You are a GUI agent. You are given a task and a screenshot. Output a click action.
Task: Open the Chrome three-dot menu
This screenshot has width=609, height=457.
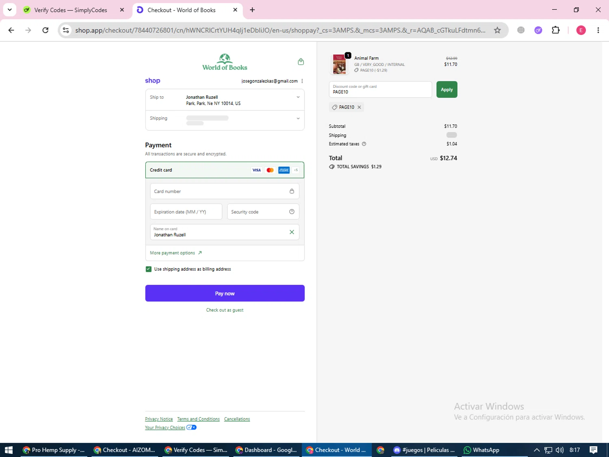[598, 30]
